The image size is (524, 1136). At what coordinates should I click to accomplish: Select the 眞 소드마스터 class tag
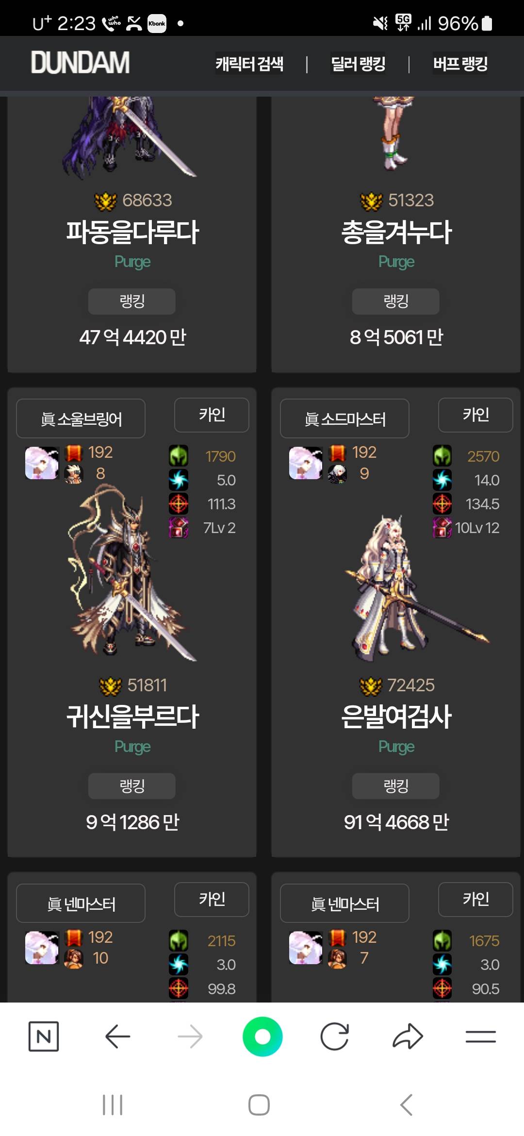[x=344, y=418]
